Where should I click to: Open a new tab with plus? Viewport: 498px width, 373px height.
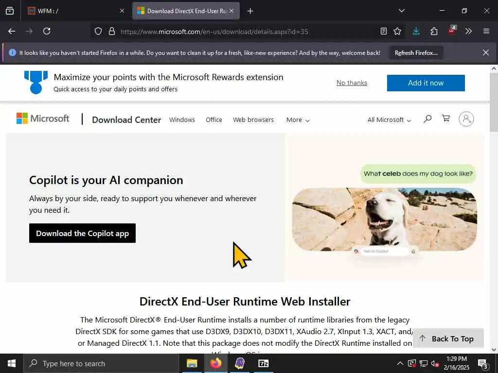pyautogui.click(x=250, y=11)
